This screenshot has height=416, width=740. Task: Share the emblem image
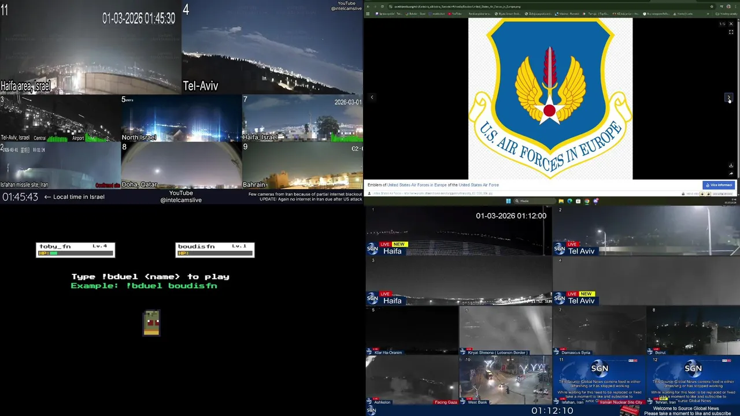pos(731,173)
